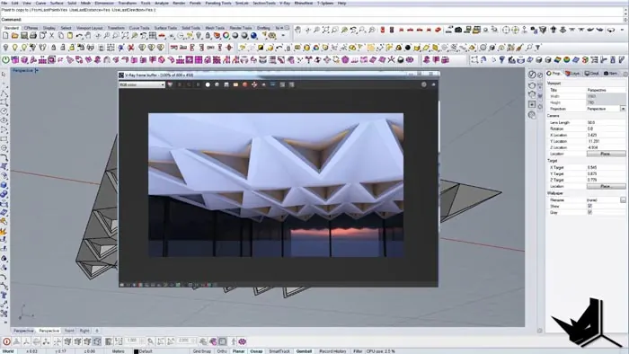Click the viewport Title field showing Perspective
The width and height of the screenshot is (629, 354).
[x=606, y=90]
